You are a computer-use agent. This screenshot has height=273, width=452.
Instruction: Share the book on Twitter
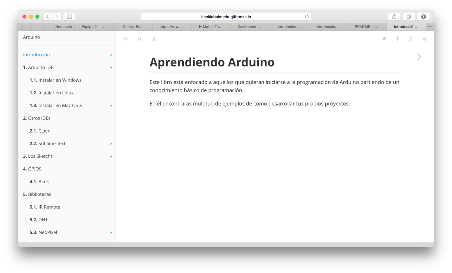click(x=384, y=39)
